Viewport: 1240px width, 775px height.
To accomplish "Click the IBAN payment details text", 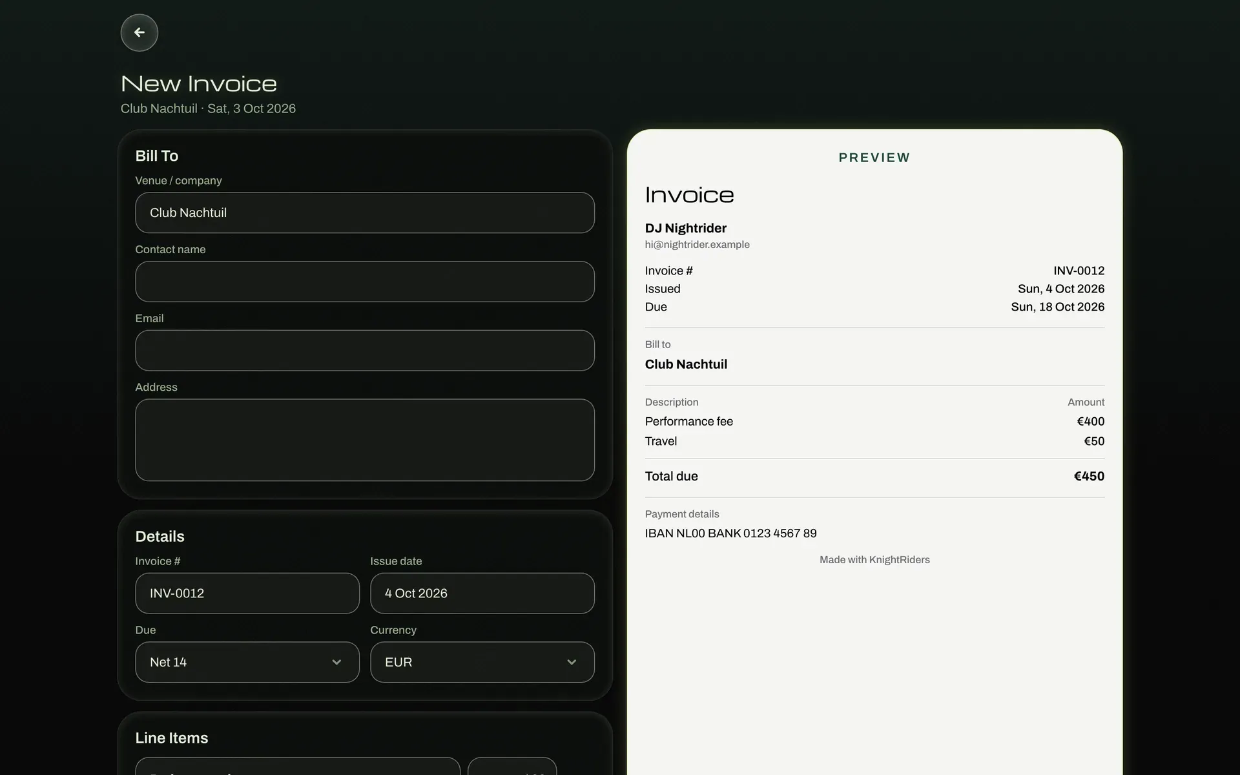I will [x=731, y=533].
